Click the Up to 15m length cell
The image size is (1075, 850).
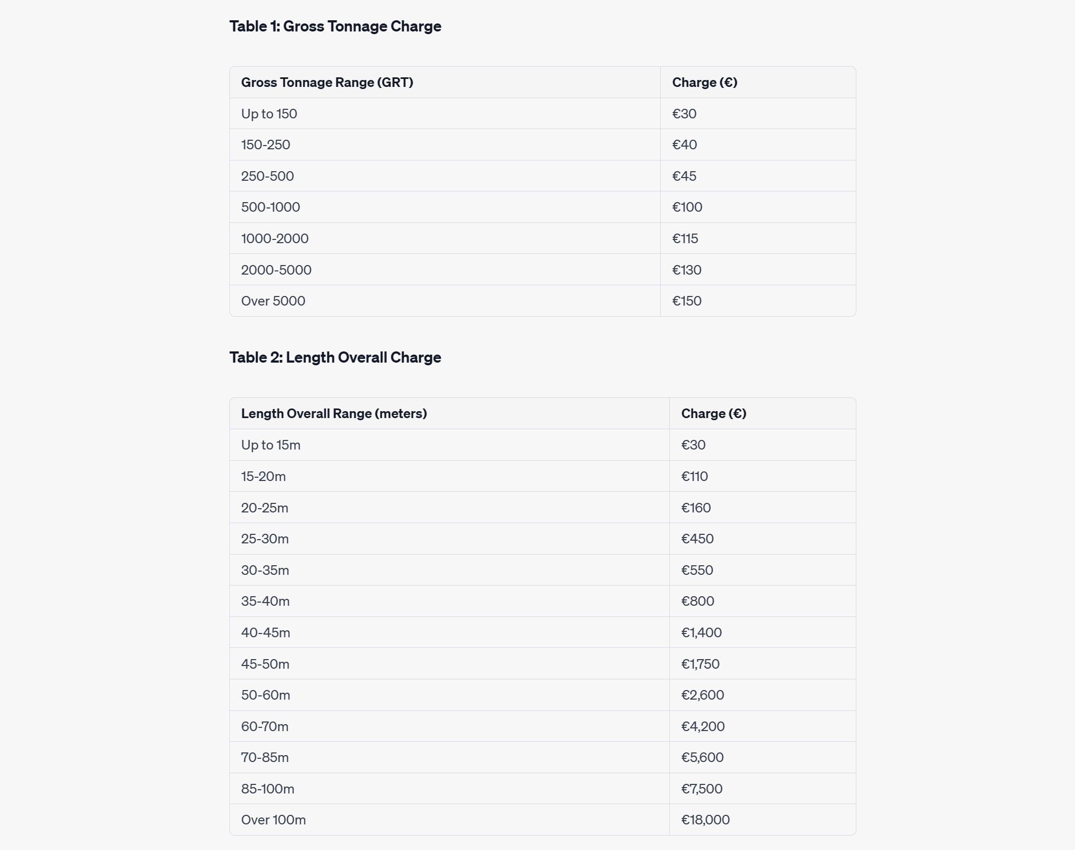[x=450, y=445]
